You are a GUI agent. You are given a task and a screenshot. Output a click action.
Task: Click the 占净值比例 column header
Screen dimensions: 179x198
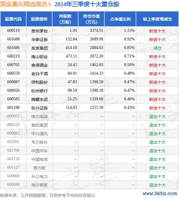click(120, 19)
